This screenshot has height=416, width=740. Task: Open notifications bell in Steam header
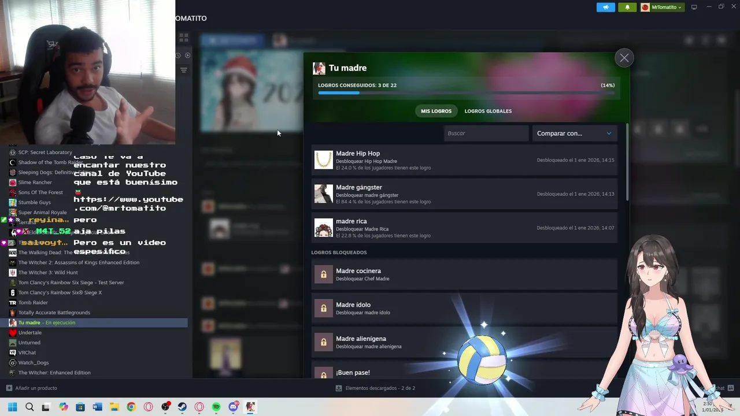tap(627, 7)
